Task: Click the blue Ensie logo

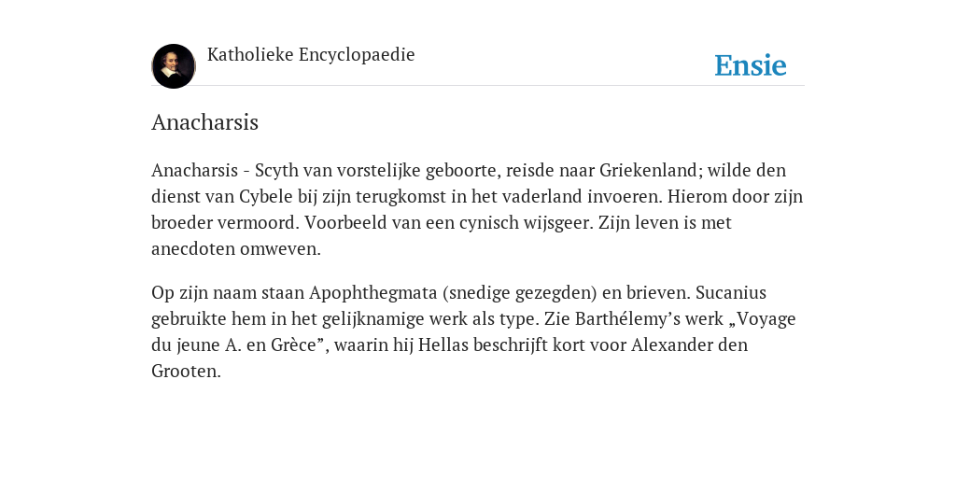Action: coord(751,65)
